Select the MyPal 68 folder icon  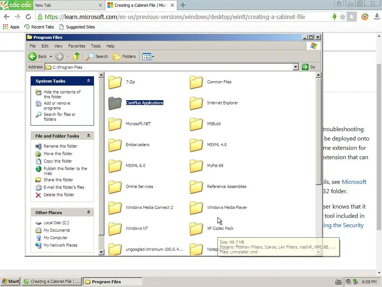pyautogui.click(x=196, y=166)
